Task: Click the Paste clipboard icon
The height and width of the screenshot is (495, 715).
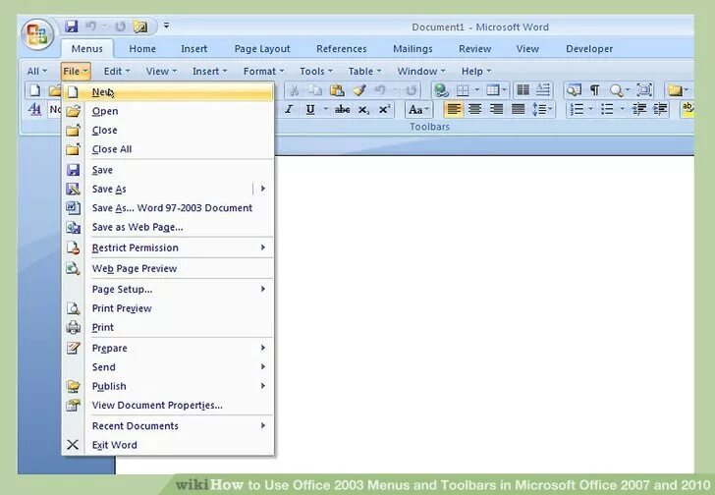Action: (x=337, y=90)
